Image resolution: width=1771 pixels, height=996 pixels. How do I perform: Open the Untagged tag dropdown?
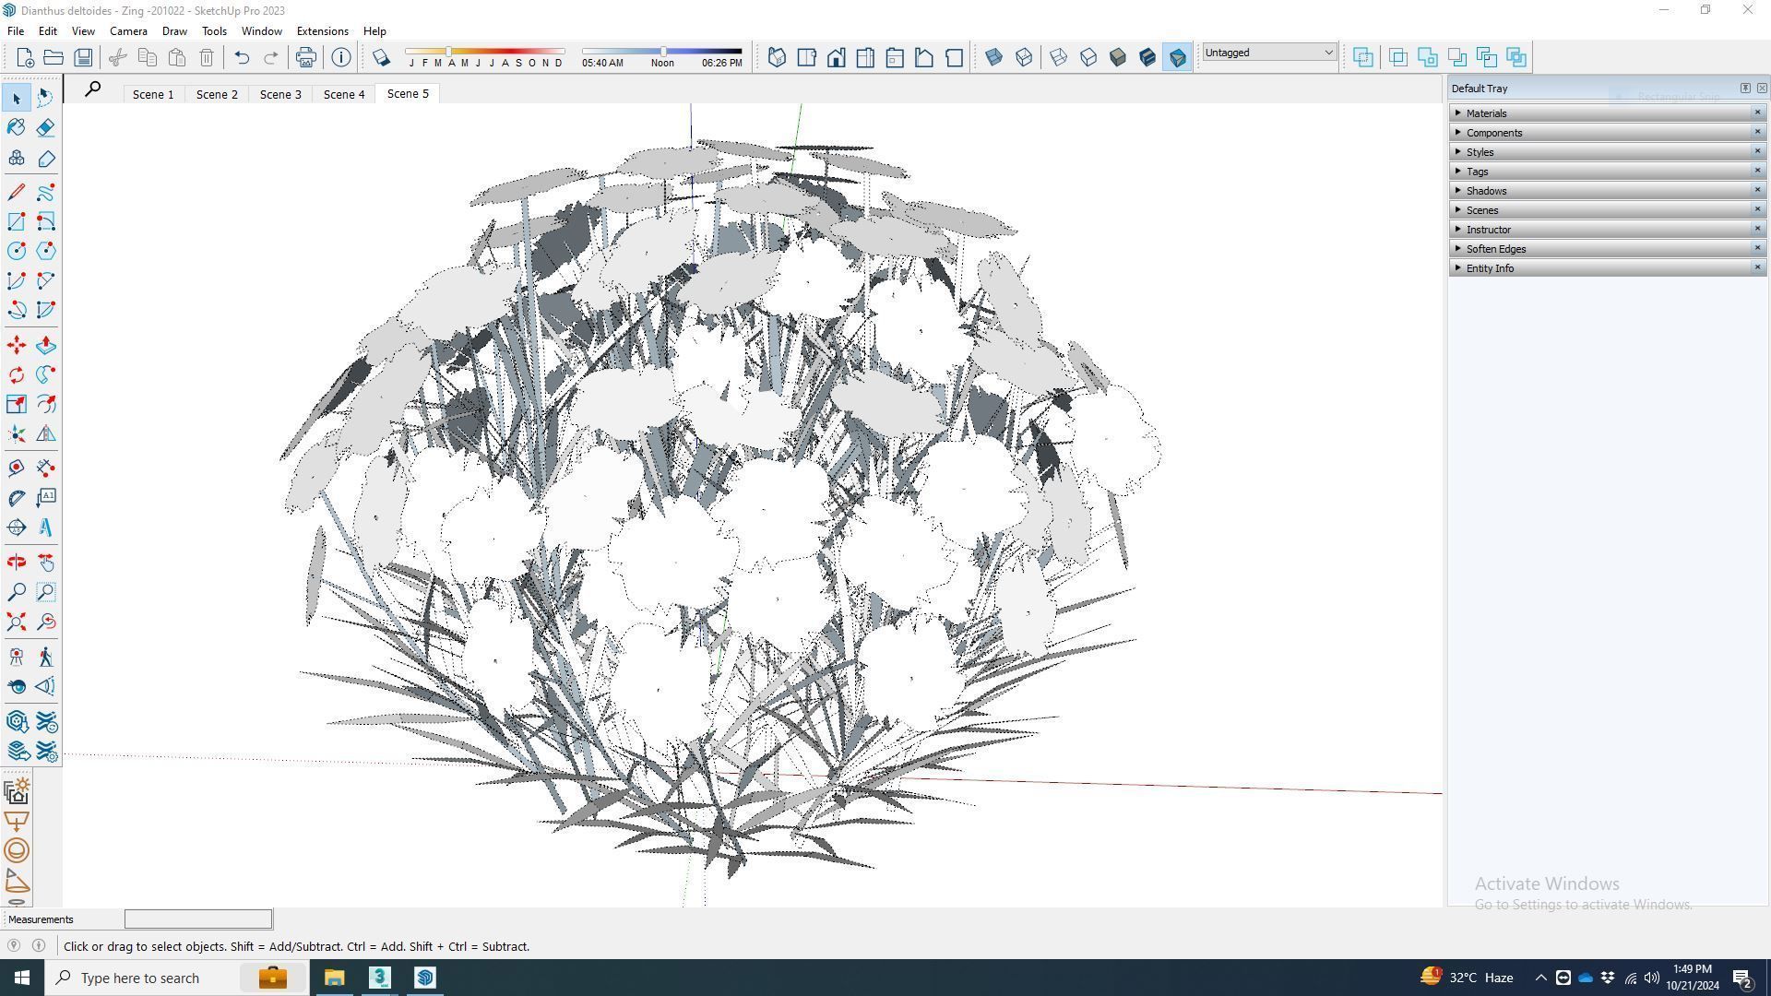click(1268, 53)
